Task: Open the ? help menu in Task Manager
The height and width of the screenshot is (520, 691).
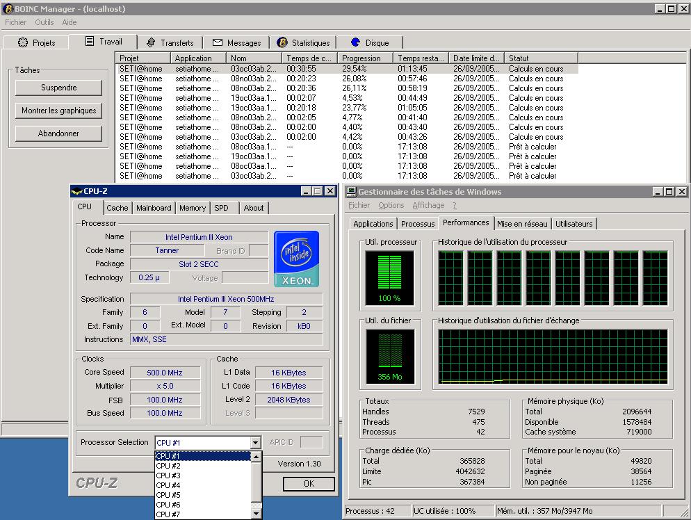Action: (455, 205)
